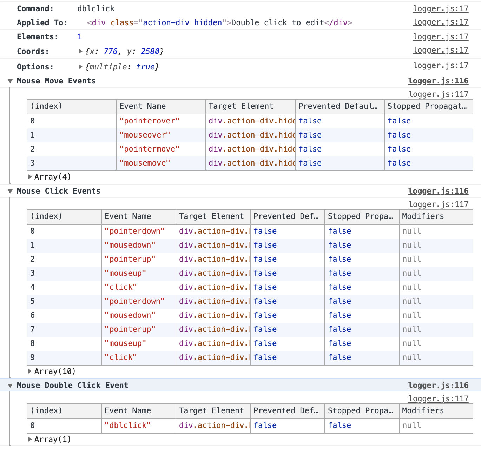The height and width of the screenshot is (449, 481).
Task: Open logger.js:17 next to Command row
Action: [441, 8]
